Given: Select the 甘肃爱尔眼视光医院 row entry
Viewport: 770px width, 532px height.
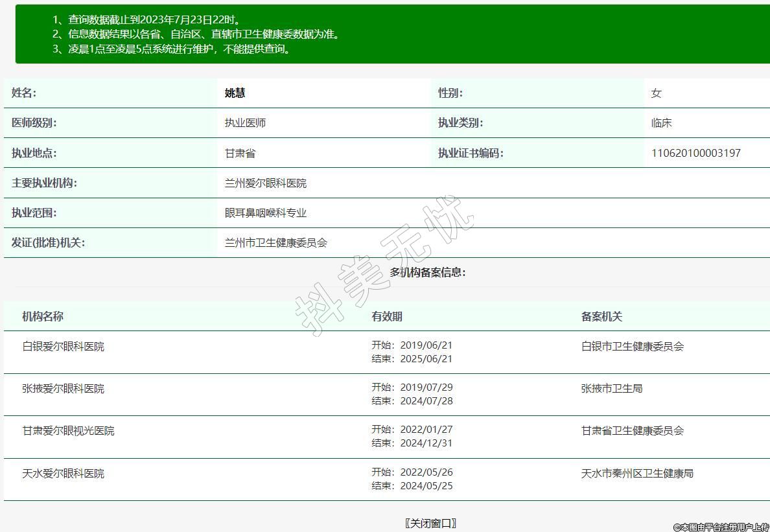Looking at the screenshot, I should tap(68, 431).
